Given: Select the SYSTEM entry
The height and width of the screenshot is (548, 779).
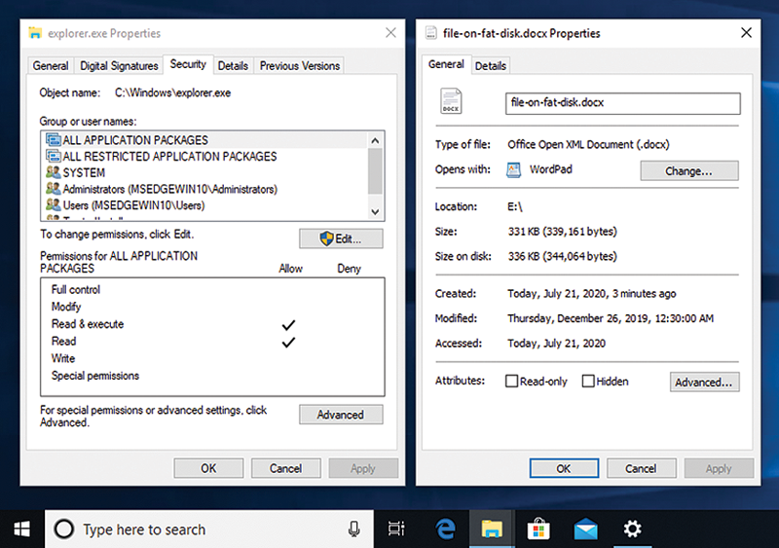Looking at the screenshot, I should 204,172.
